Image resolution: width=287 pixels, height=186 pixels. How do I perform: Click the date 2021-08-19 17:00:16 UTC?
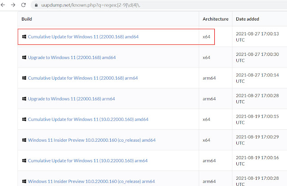257,161
